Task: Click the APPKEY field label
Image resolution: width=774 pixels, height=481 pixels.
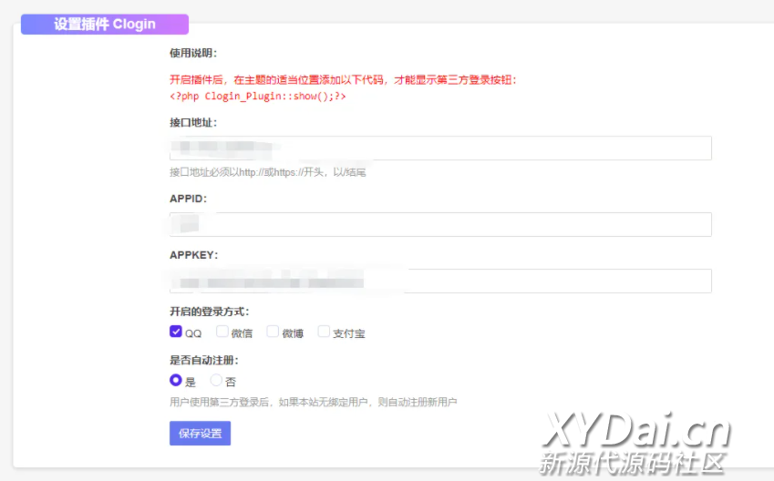Action: click(193, 255)
